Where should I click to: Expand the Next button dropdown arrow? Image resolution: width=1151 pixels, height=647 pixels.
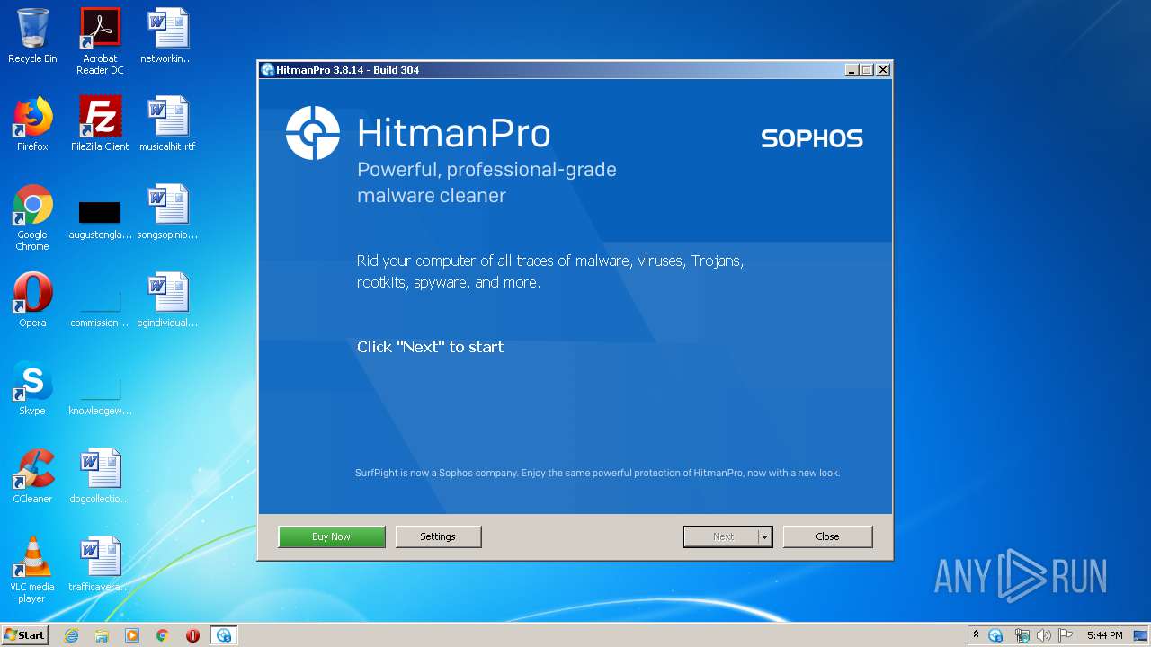pyautogui.click(x=764, y=536)
